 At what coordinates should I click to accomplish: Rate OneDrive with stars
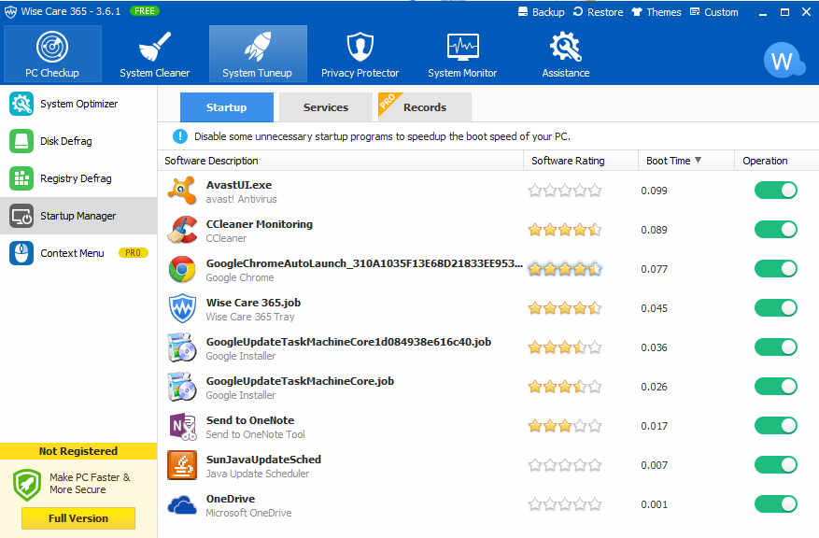point(565,504)
